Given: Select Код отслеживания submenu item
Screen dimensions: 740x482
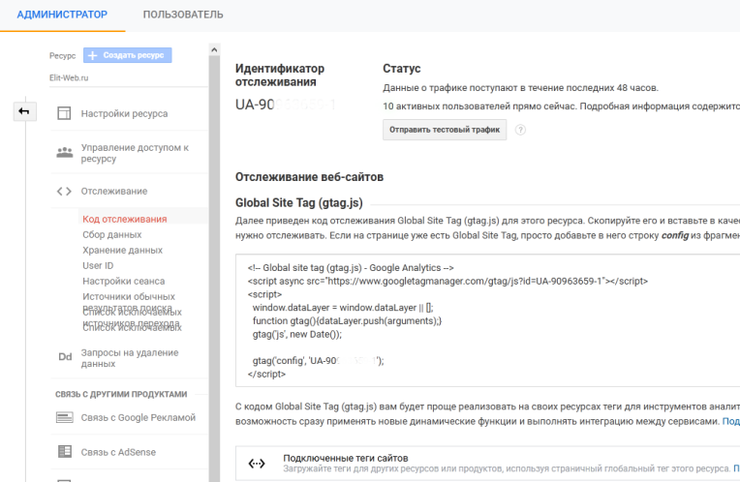Looking at the screenshot, I should click(x=125, y=219).
